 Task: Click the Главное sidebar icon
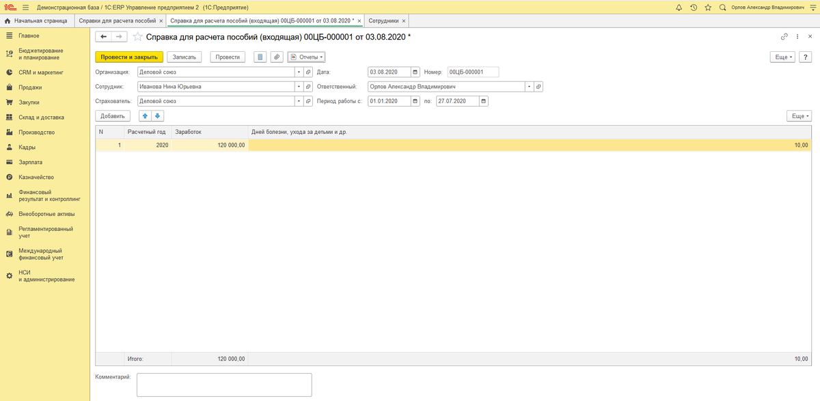pyautogui.click(x=10, y=36)
